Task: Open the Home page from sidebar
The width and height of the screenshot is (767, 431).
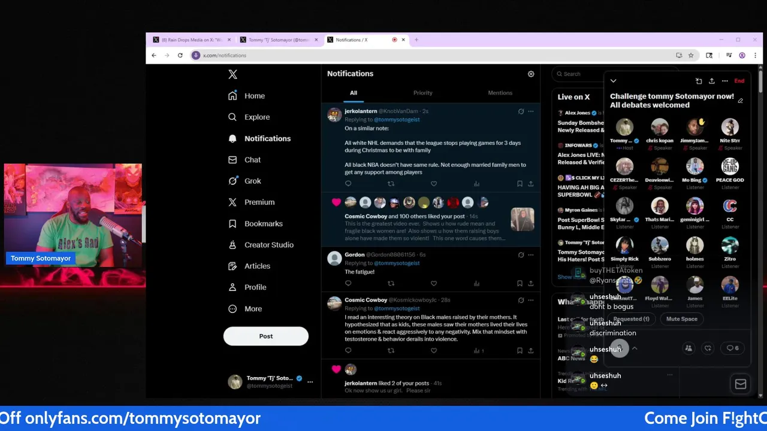Action: [x=247, y=96]
